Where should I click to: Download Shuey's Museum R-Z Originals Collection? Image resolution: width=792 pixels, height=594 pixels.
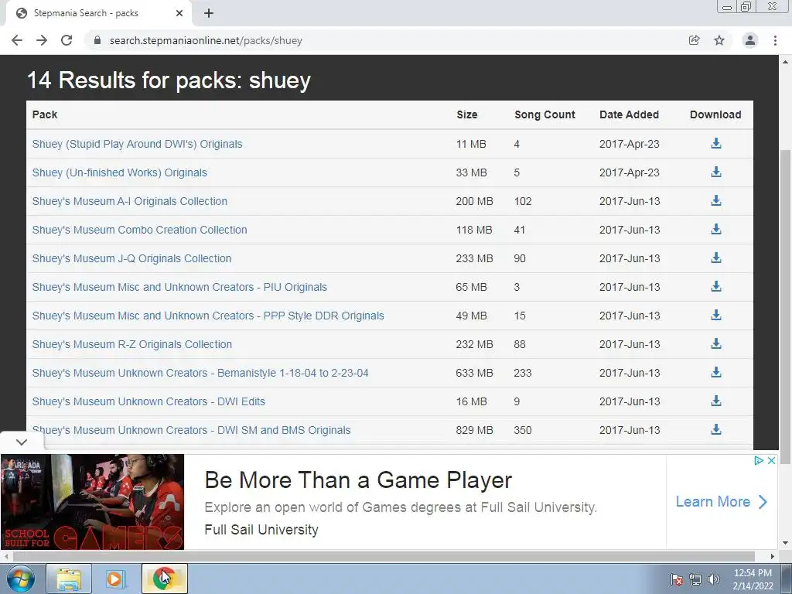click(x=715, y=344)
